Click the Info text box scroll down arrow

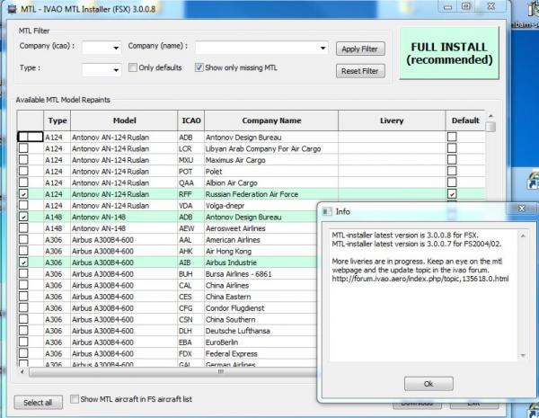tap(523, 355)
